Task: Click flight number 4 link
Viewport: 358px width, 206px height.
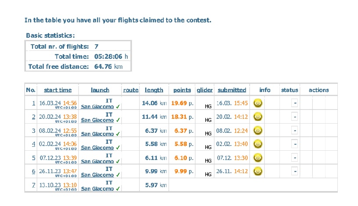Action: click(x=33, y=144)
